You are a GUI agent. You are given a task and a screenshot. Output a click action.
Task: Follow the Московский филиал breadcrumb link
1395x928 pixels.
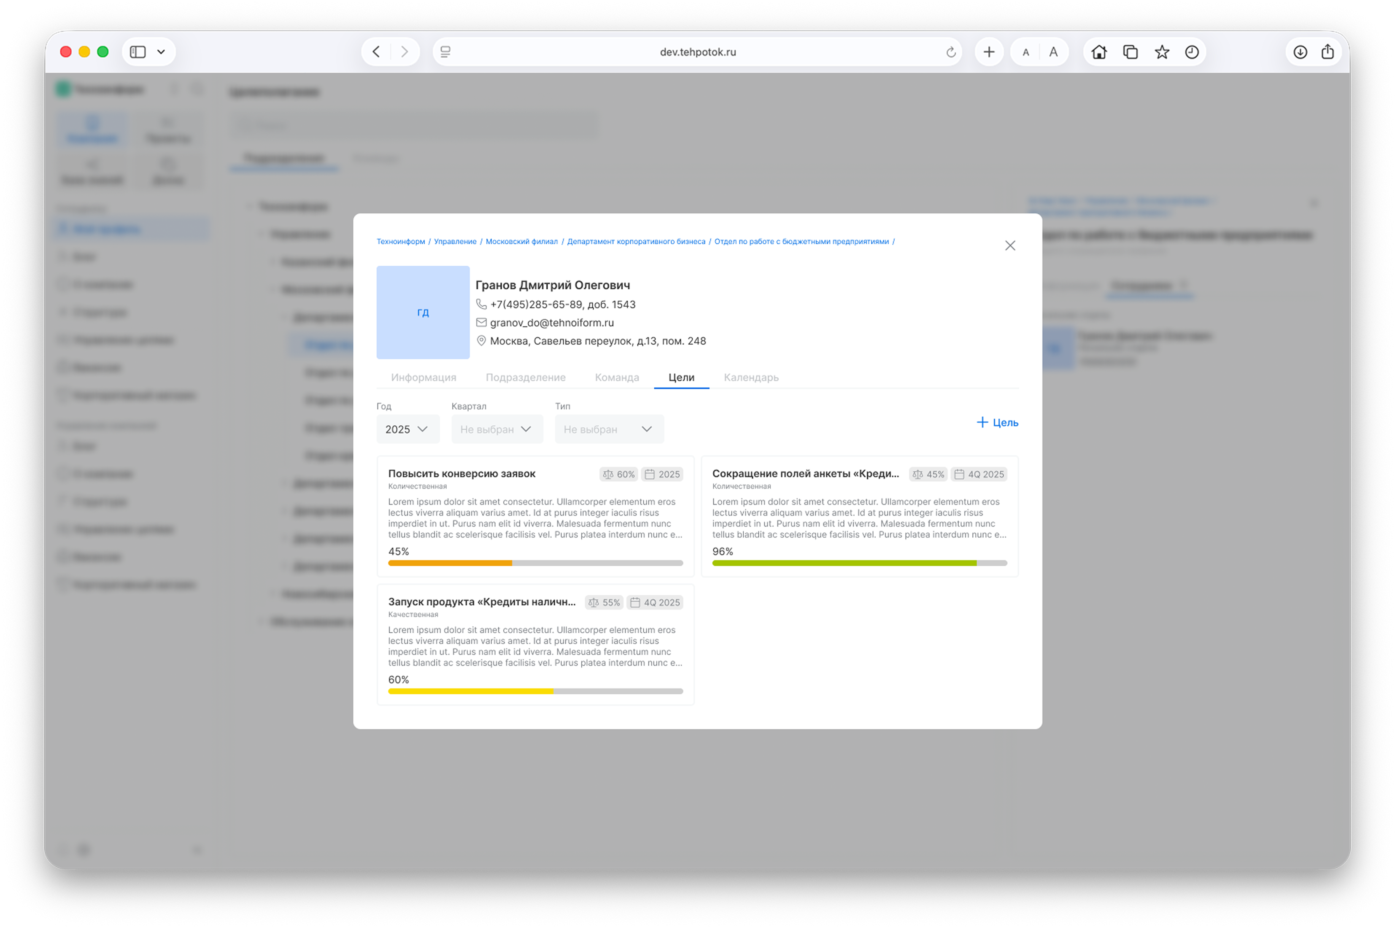[x=521, y=241]
